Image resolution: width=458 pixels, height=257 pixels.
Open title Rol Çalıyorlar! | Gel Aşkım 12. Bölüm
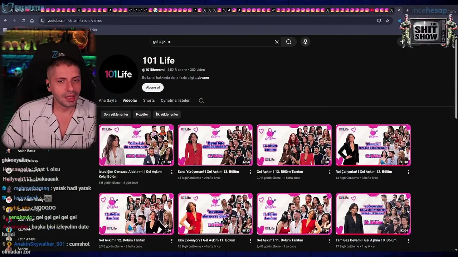[364, 172]
